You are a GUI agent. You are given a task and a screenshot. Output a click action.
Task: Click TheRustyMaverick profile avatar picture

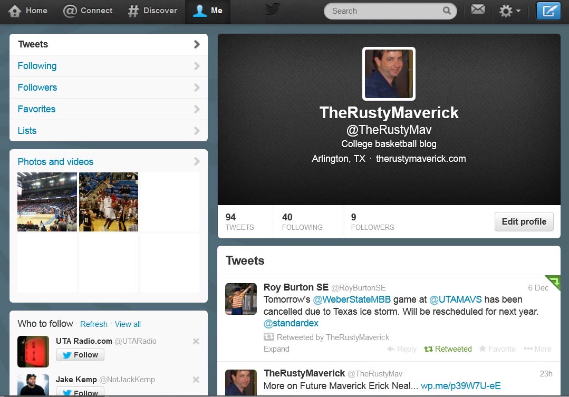[x=389, y=74]
